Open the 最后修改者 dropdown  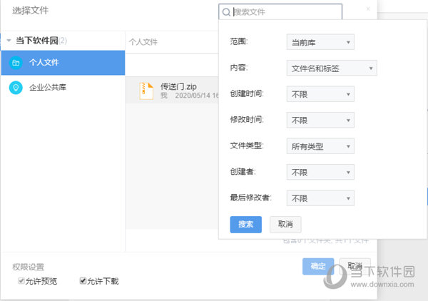tap(320, 198)
